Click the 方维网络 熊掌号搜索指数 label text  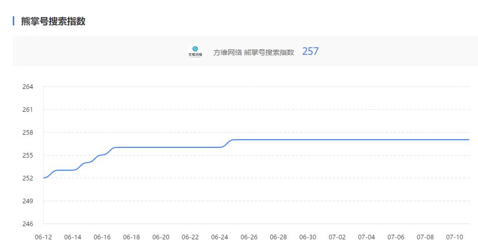(254, 52)
